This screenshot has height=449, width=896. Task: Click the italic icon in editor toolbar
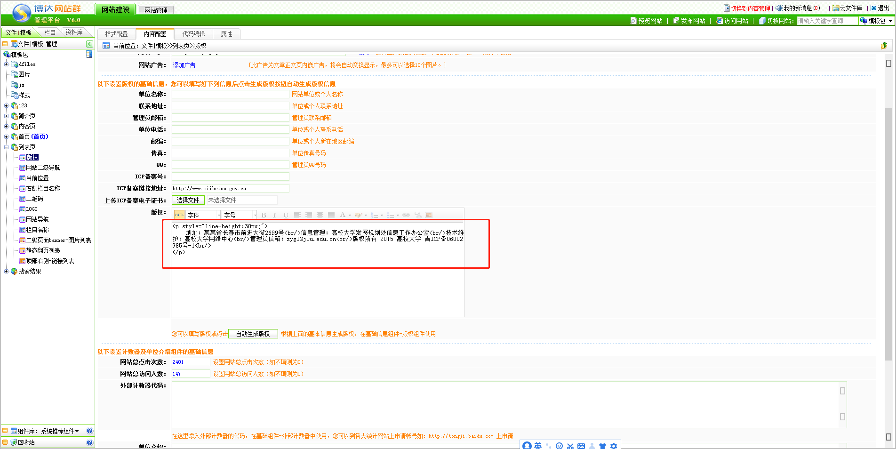pyautogui.click(x=274, y=215)
